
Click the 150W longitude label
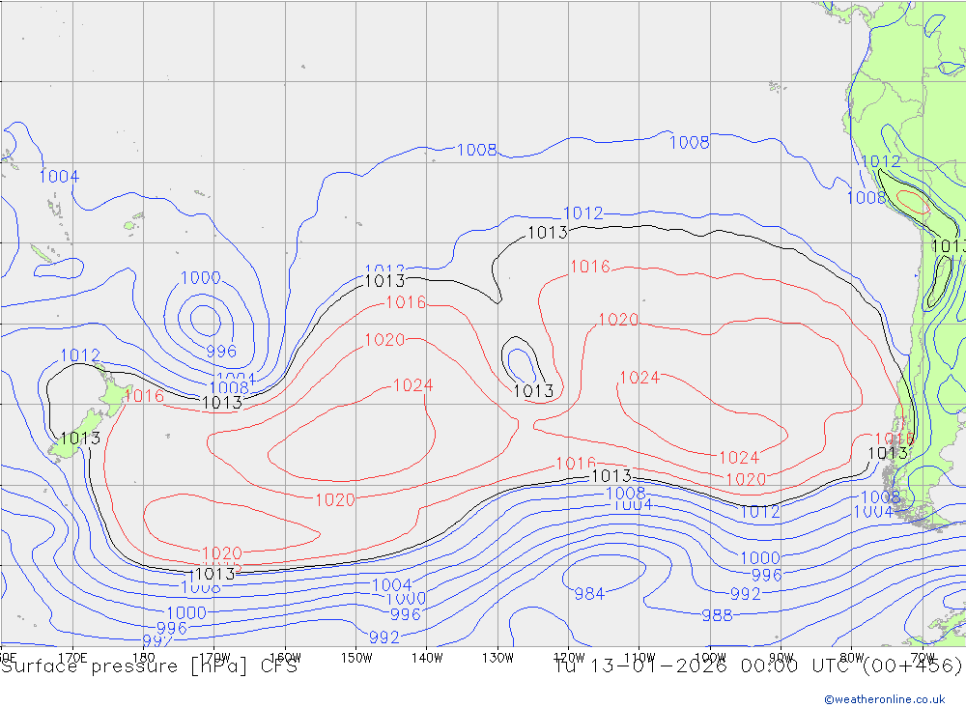click(356, 657)
